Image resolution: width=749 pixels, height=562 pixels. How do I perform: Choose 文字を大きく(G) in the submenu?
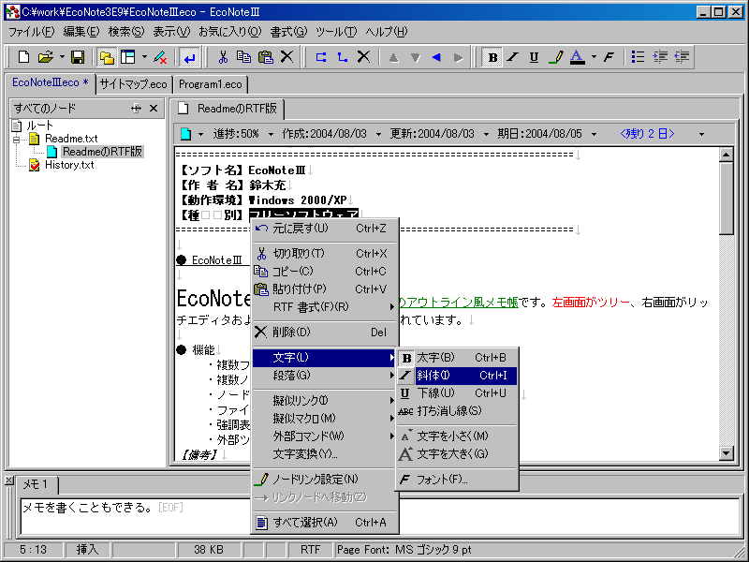[457, 454]
